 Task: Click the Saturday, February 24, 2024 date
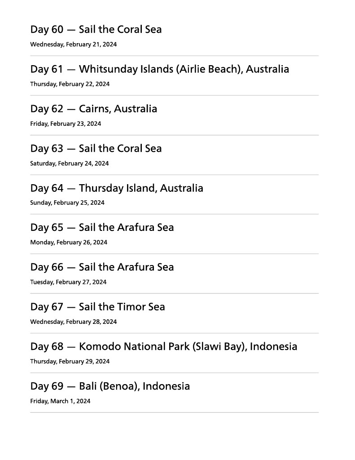pos(69,164)
